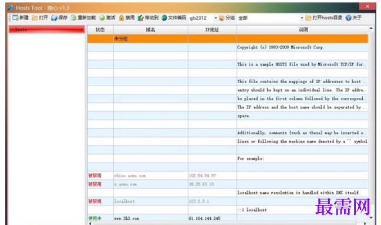381x225 pixels.
Task: Select the 'For example:' comment row
Action: click(x=228, y=158)
